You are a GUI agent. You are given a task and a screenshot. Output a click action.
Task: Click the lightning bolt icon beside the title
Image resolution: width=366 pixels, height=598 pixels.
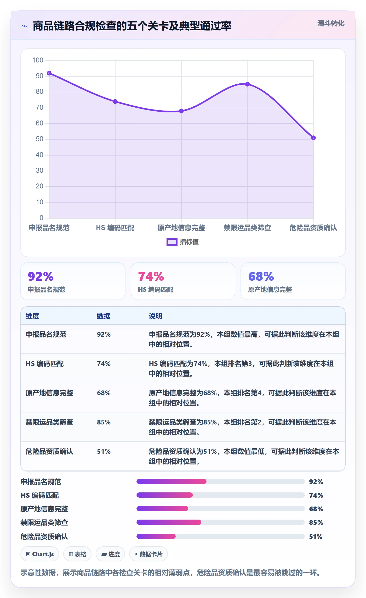(25, 26)
